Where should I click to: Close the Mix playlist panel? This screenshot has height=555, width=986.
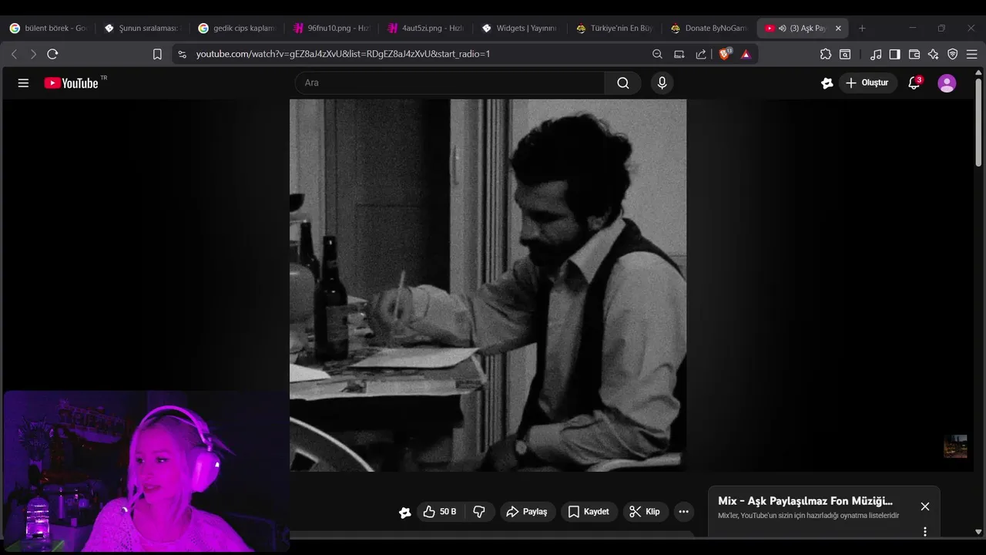click(925, 506)
